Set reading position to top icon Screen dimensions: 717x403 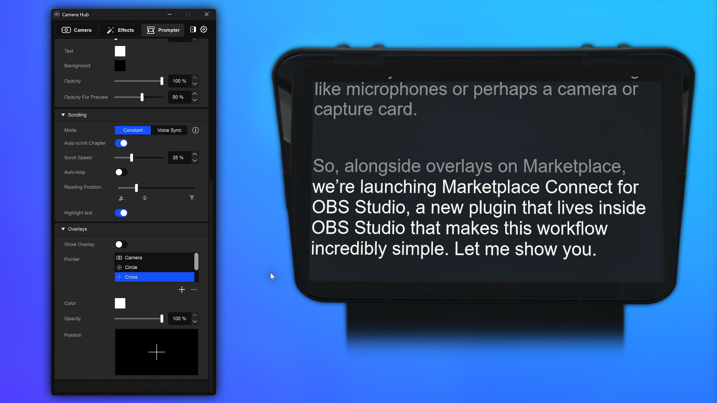point(192,198)
